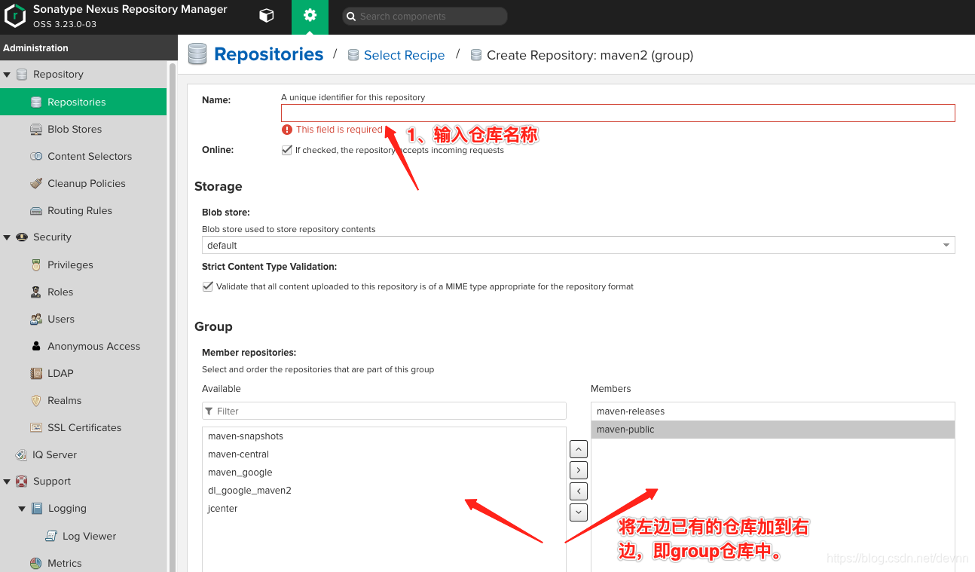
Task: Select Repositories in the sidebar
Action: (83, 102)
